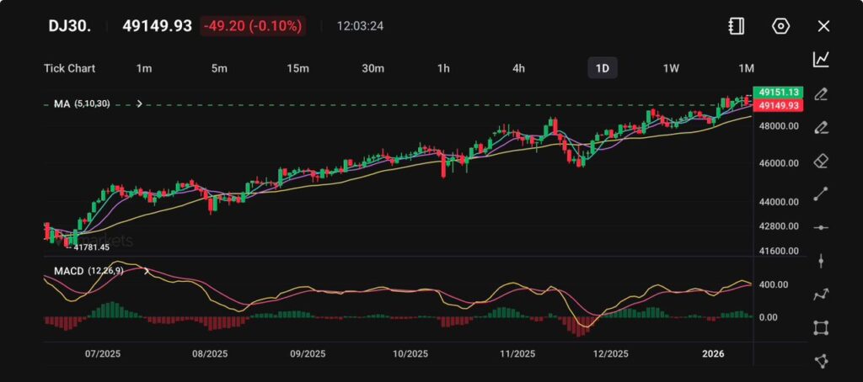Choose the 15m timeframe
The width and height of the screenshot is (863, 382).
pyautogui.click(x=297, y=68)
